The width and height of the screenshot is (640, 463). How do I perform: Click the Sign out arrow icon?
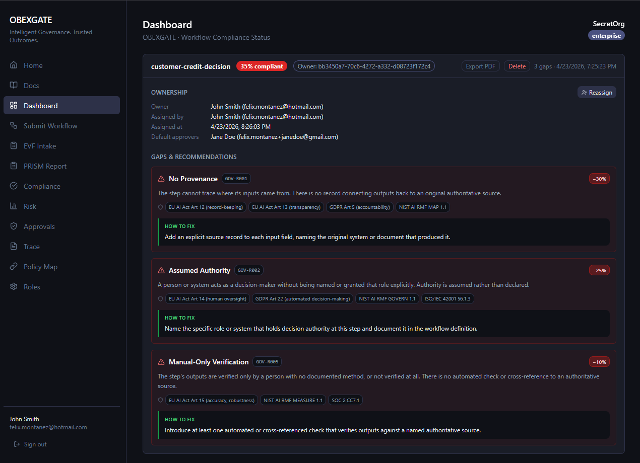coord(17,444)
